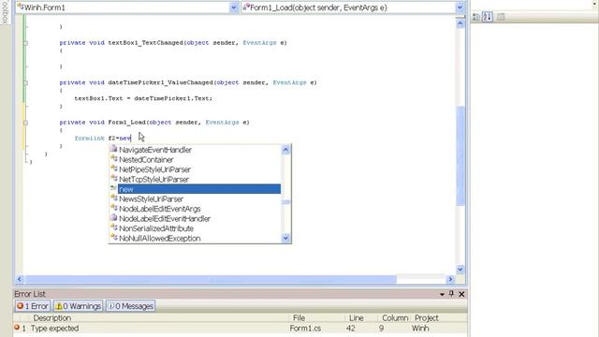Collapse the textBox1_TextChanged method
This screenshot has width=599, height=337.
25,43
